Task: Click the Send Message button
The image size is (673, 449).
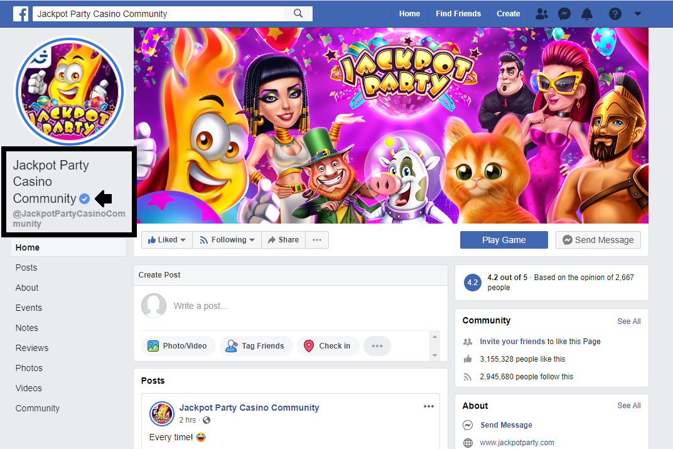Action: 598,240
